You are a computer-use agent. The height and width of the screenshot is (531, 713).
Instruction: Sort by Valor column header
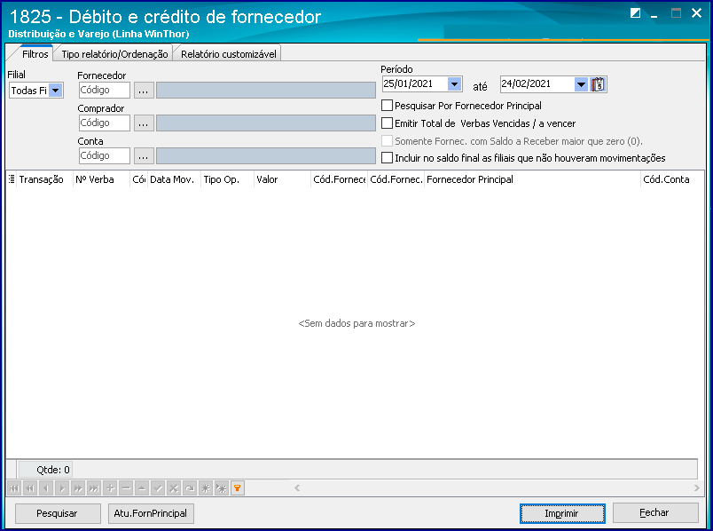pos(282,179)
